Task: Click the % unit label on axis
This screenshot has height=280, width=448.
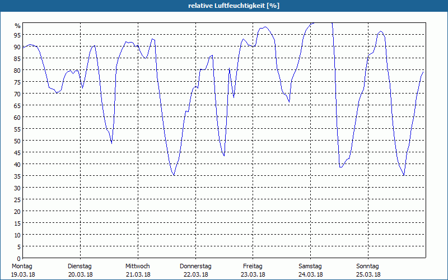Action: pyautogui.click(x=18, y=26)
